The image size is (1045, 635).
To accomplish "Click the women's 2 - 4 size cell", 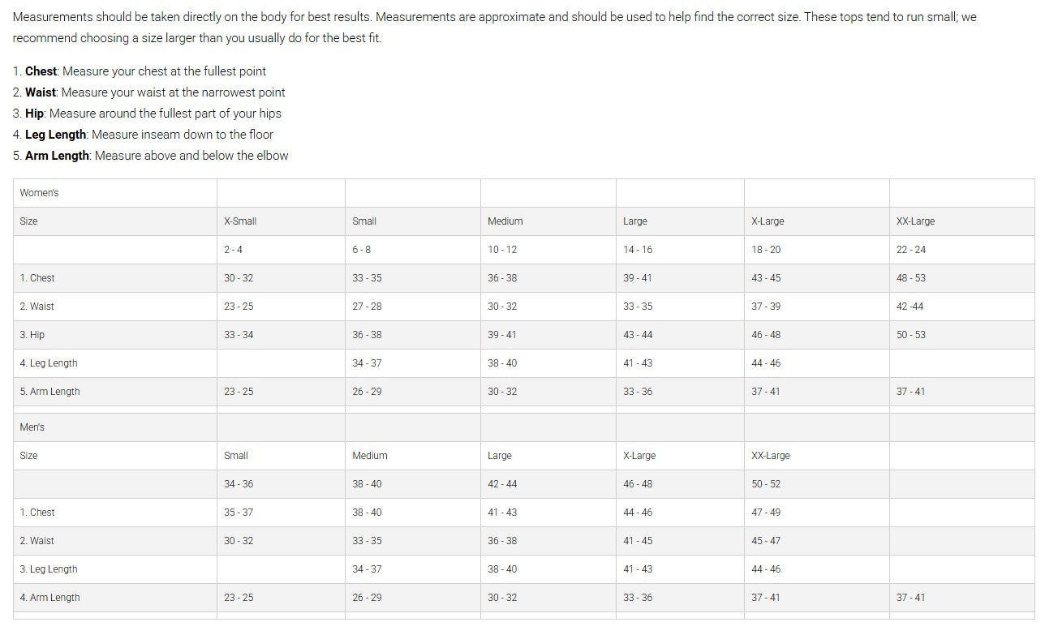I will pyautogui.click(x=233, y=250).
